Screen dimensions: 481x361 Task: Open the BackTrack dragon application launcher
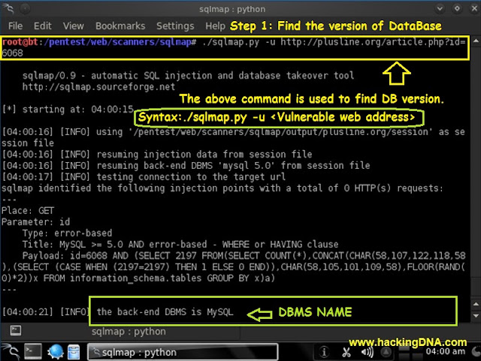[x=11, y=352]
